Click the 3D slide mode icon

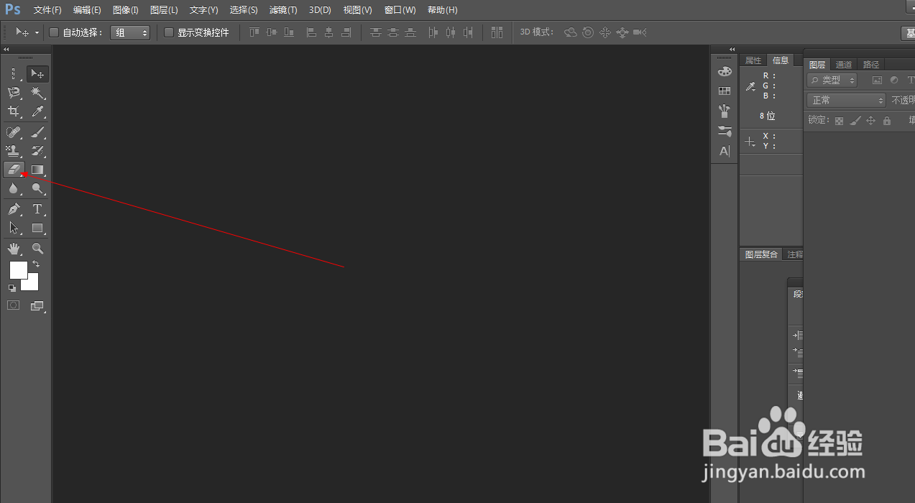click(x=622, y=32)
